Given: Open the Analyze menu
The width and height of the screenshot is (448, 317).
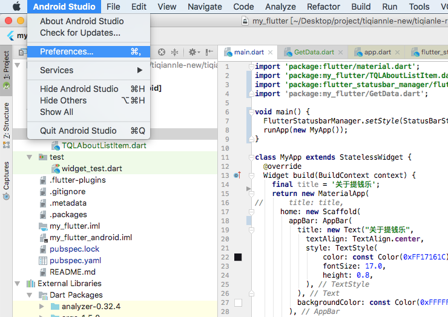Looking at the screenshot, I should click(x=280, y=7).
